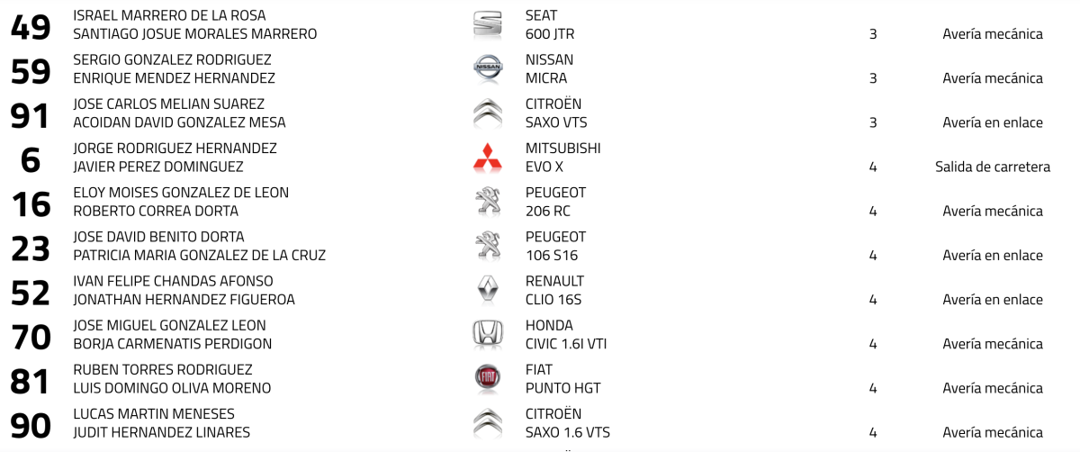Click the SEAT logo beside 600 JTR

tap(488, 24)
